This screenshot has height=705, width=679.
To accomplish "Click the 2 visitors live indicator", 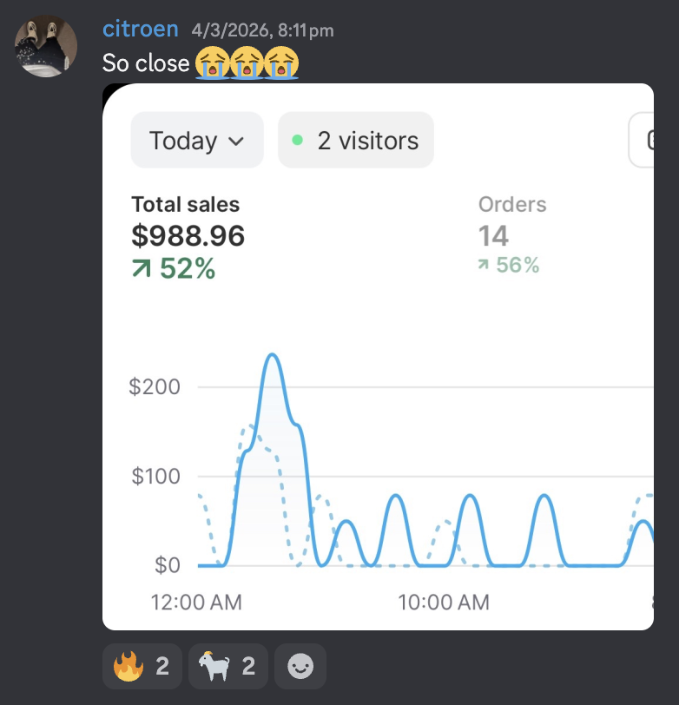I will tap(356, 141).
